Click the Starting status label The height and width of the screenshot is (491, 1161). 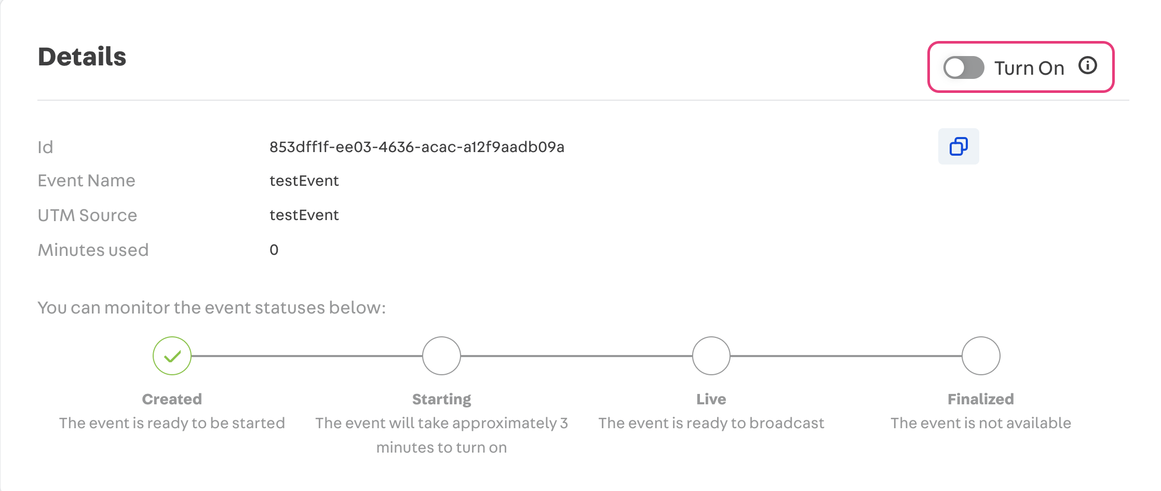tap(441, 399)
